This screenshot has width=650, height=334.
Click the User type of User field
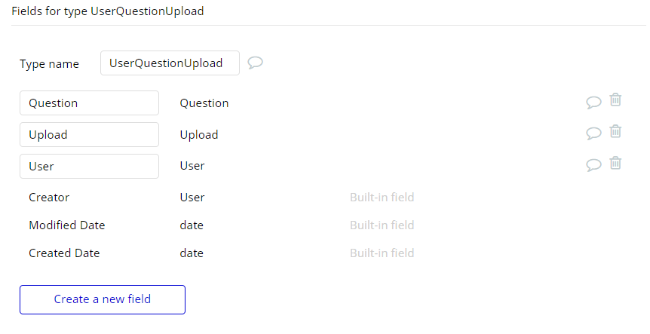(192, 166)
